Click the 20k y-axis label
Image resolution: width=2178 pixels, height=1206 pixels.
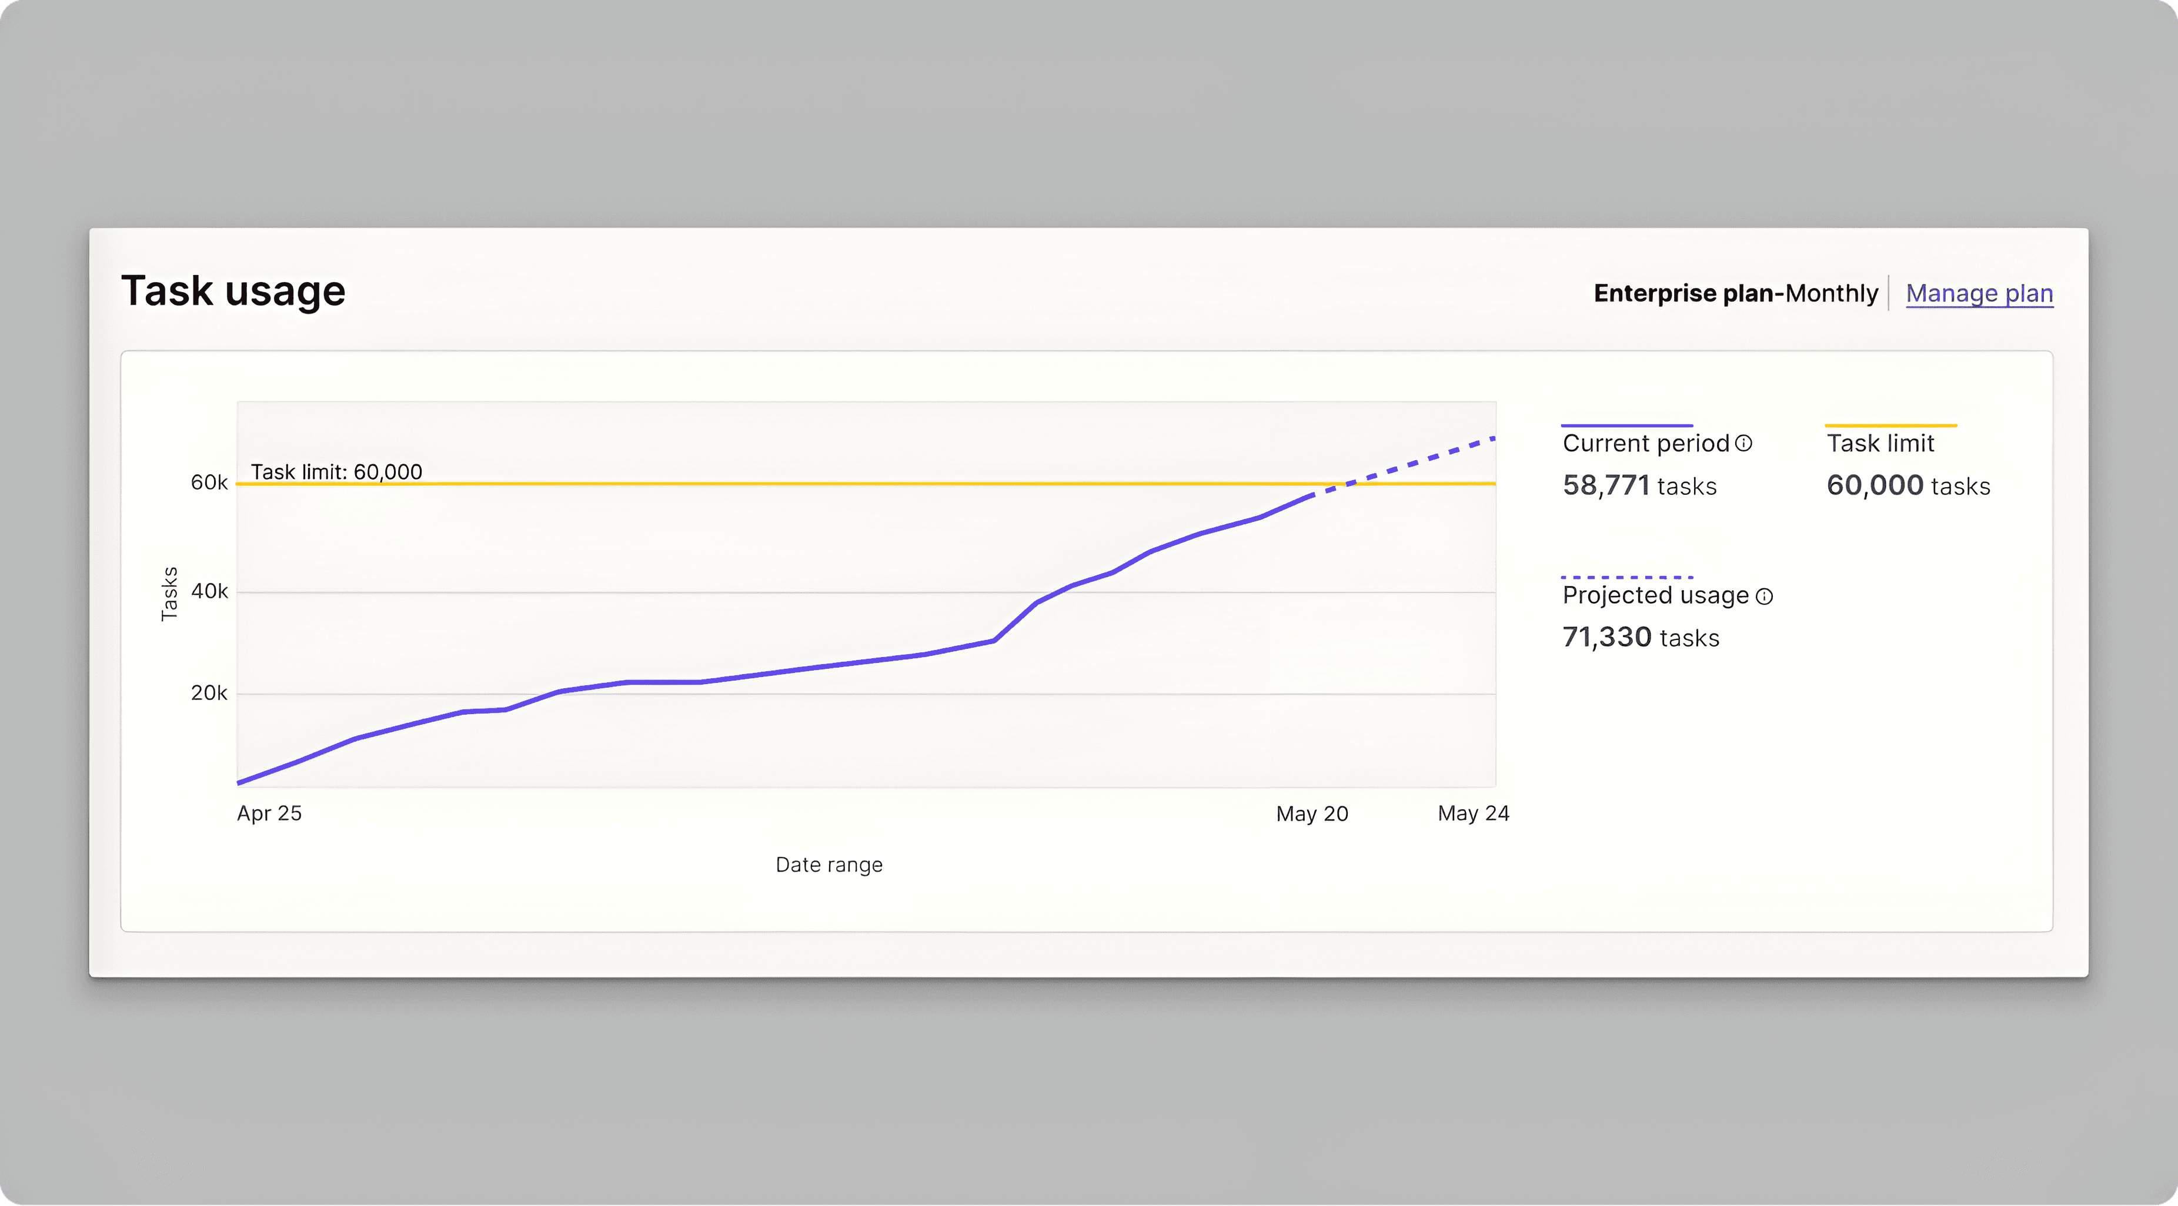tap(209, 693)
